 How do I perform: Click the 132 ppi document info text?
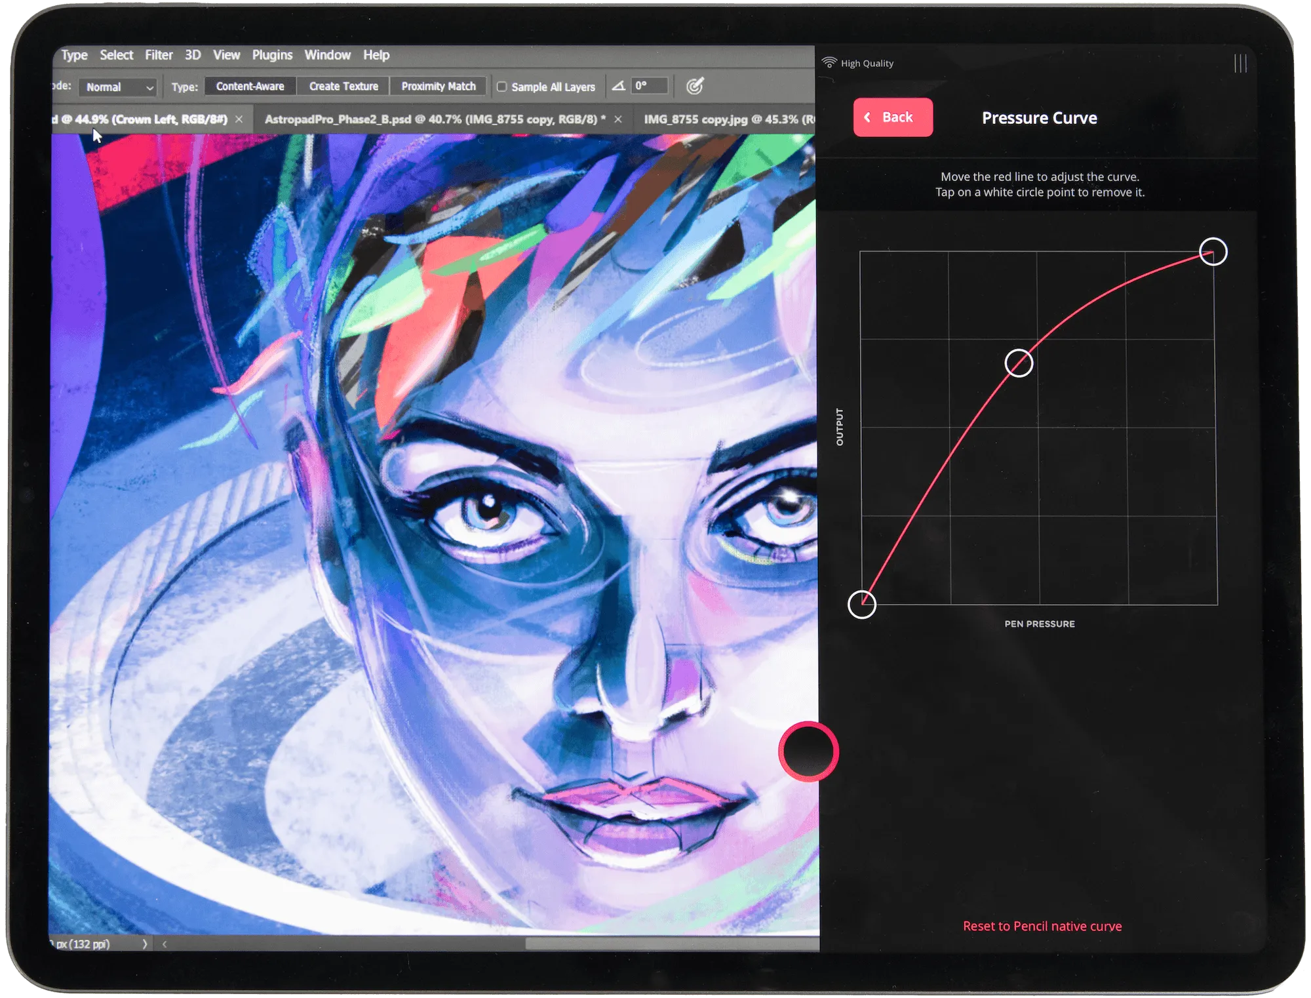click(80, 944)
